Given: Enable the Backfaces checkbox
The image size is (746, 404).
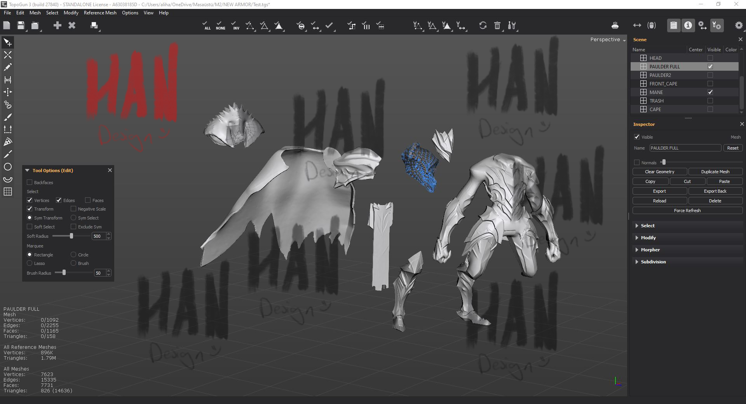Looking at the screenshot, I should pyautogui.click(x=30, y=182).
